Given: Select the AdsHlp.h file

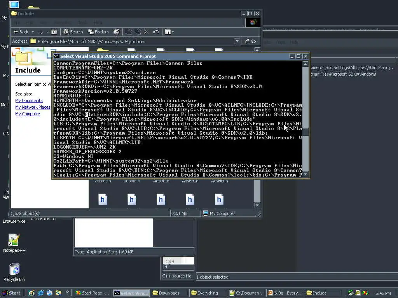Looking at the screenshot, I should tap(220, 181).
